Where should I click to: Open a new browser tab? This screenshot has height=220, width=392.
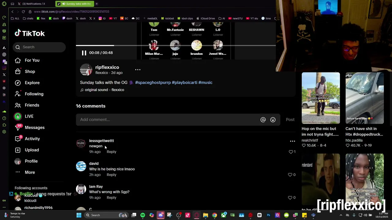tap(96, 4)
